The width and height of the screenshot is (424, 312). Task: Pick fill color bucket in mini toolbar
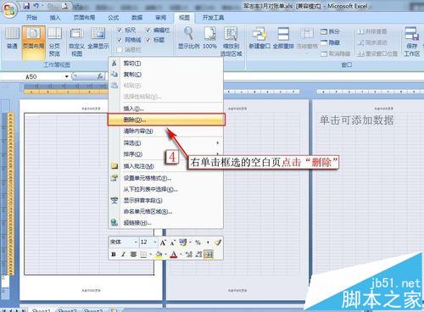point(159,254)
